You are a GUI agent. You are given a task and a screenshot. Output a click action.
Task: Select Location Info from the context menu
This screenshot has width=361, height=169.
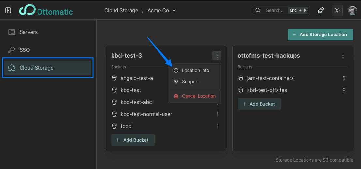point(195,70)
